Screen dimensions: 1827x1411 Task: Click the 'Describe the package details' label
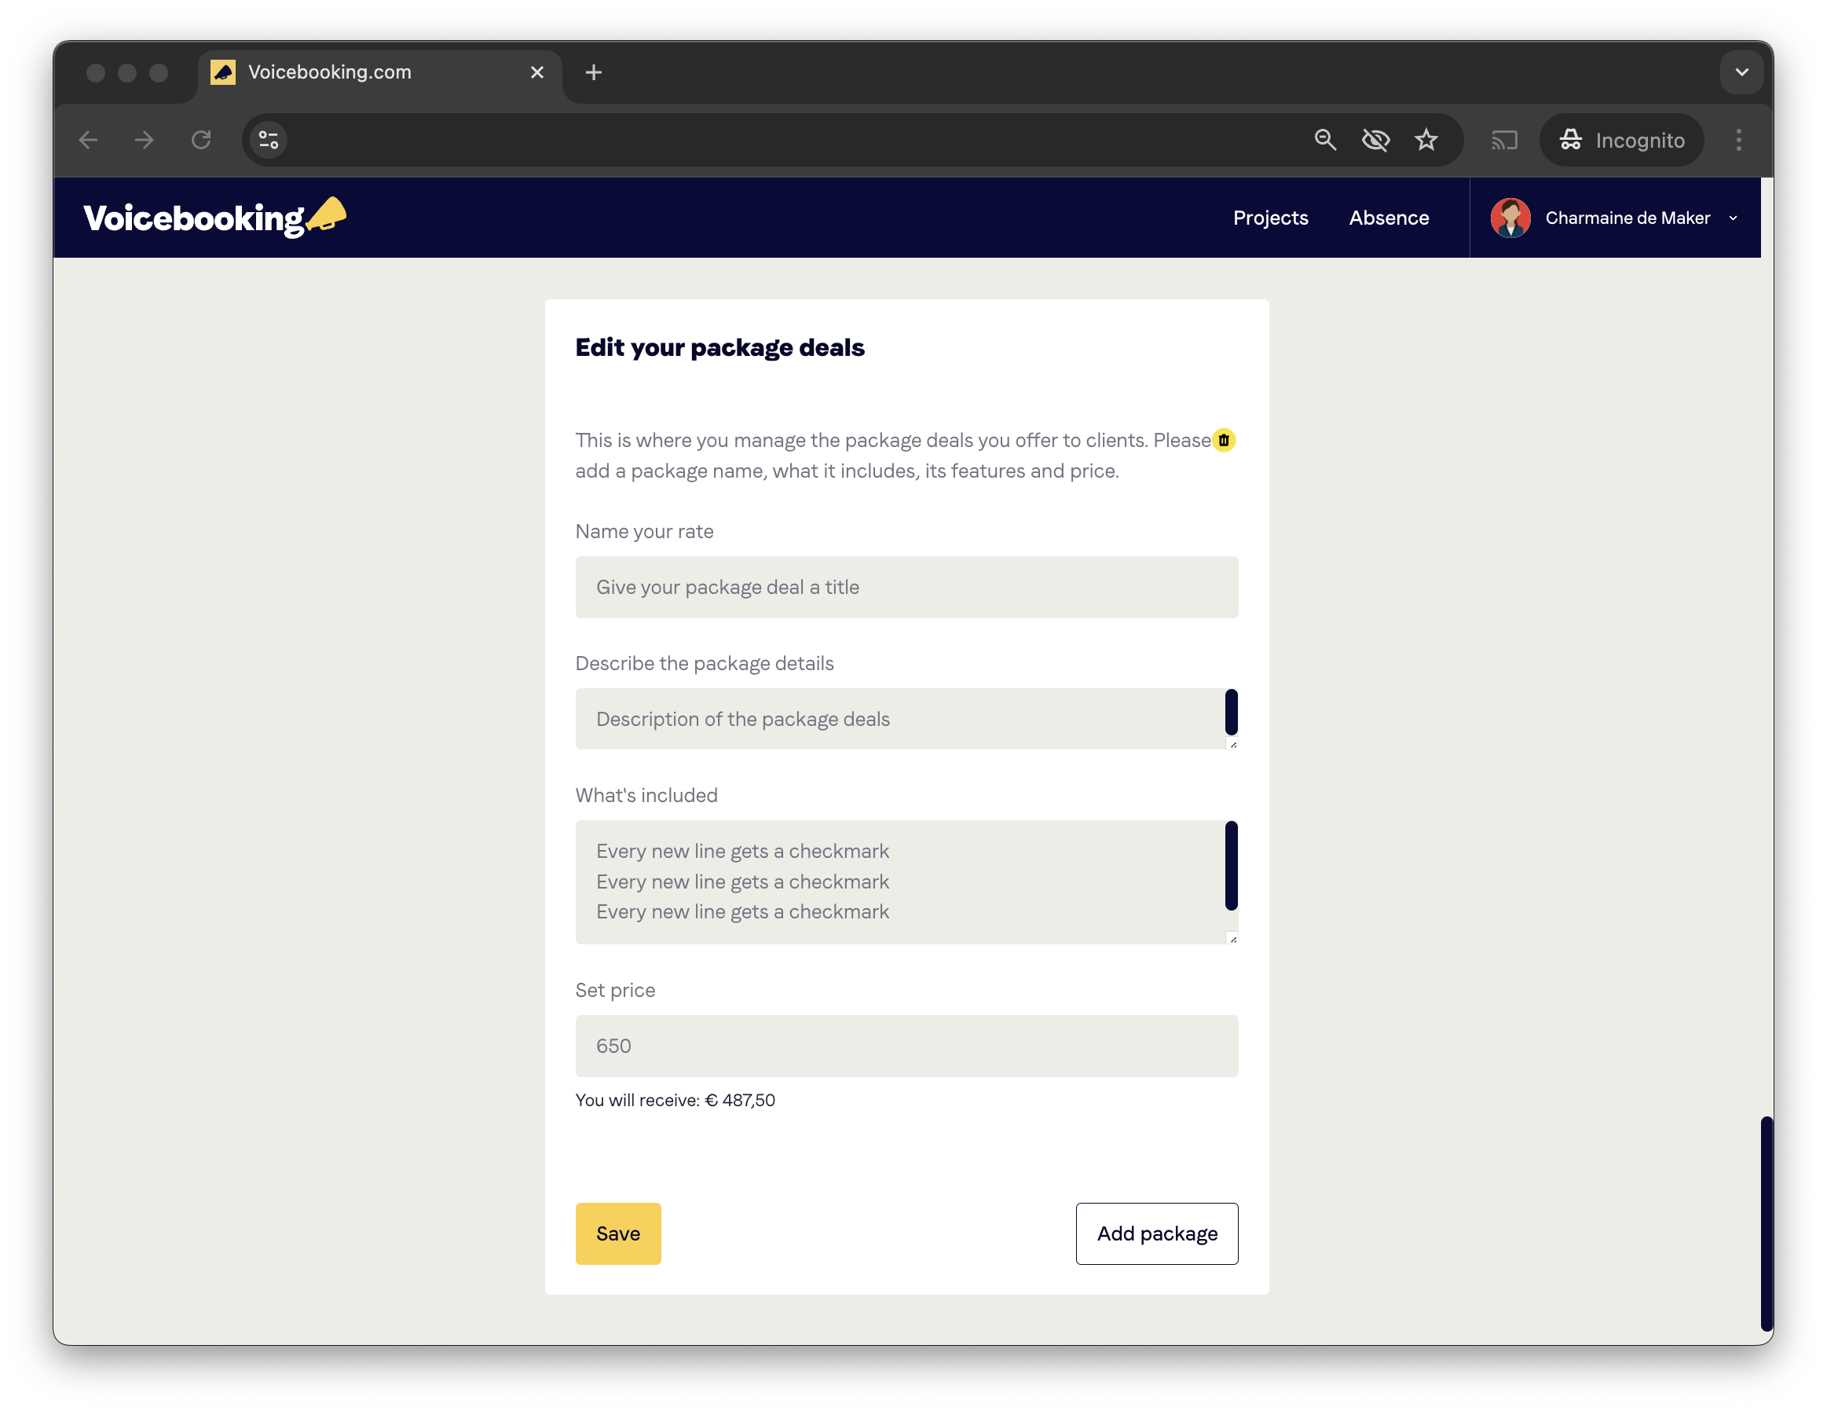coord(705,663)
